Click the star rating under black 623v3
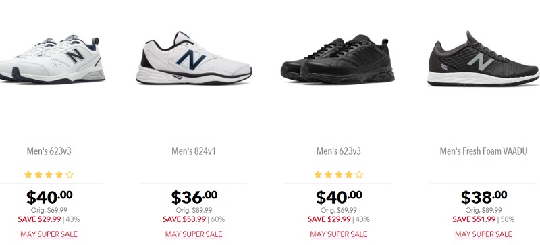 (x=339, y=175)
